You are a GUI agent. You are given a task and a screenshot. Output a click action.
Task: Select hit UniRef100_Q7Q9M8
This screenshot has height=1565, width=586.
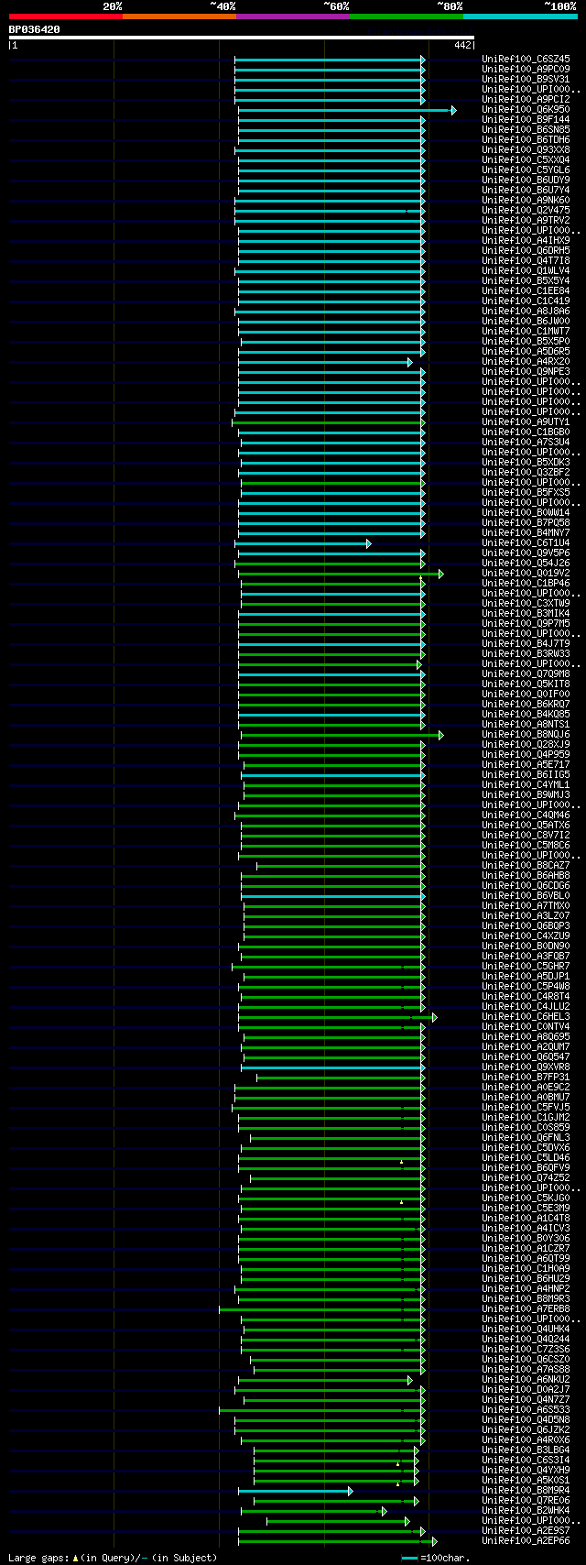[526, 674]
